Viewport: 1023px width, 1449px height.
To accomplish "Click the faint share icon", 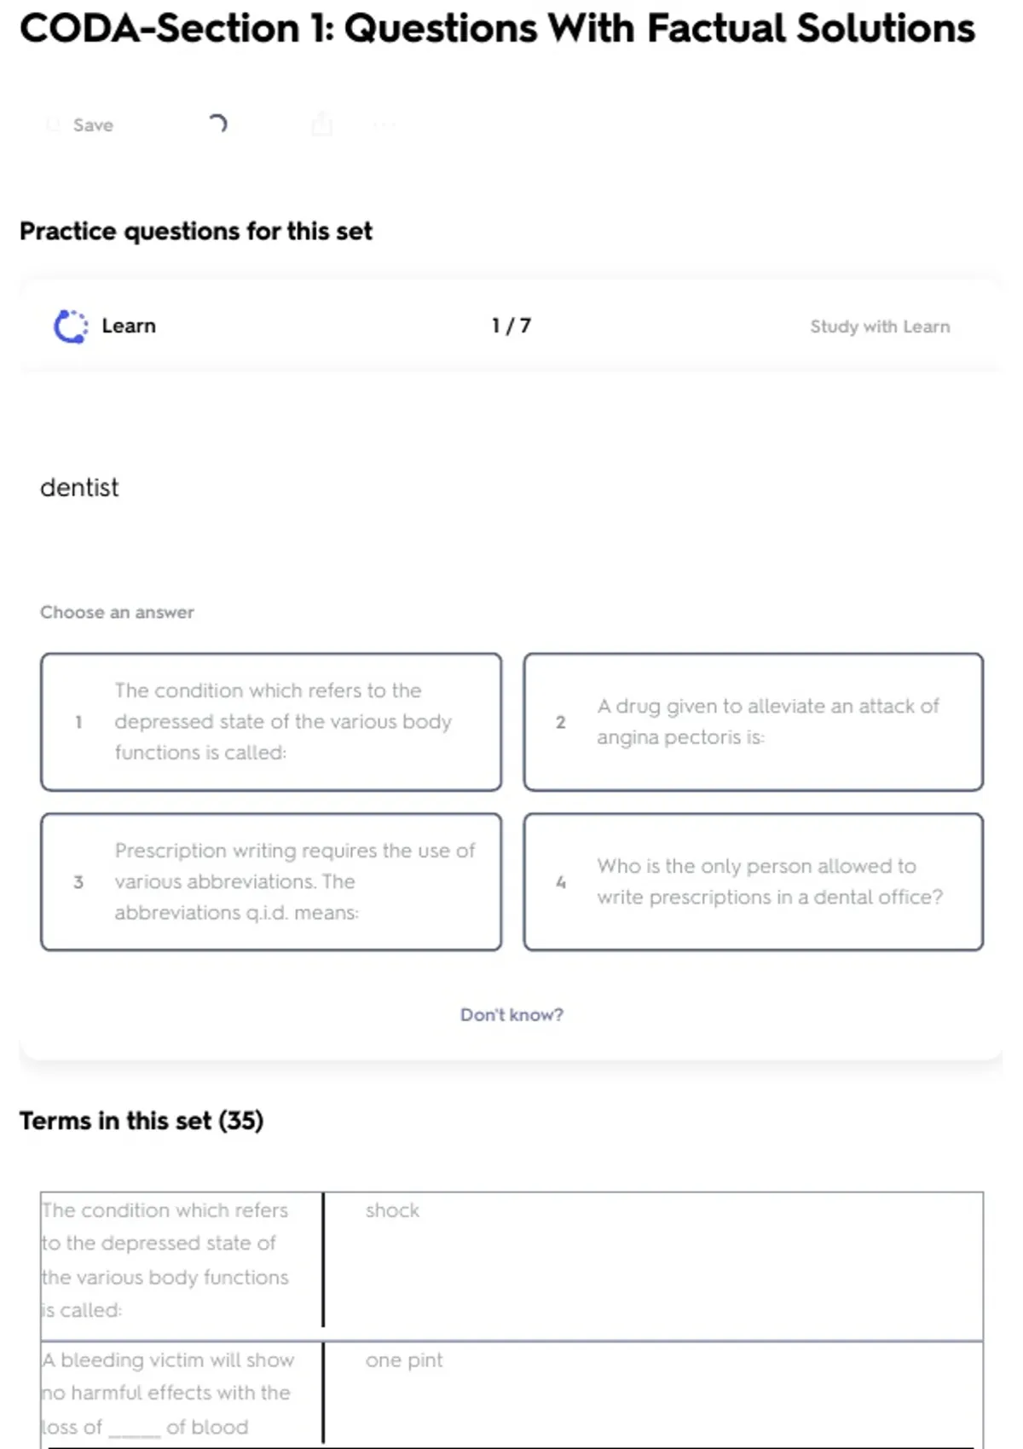I will pyautogui.click(x=321, y=124).
